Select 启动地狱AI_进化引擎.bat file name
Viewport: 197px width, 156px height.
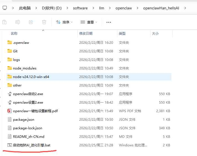click(32, 145)
